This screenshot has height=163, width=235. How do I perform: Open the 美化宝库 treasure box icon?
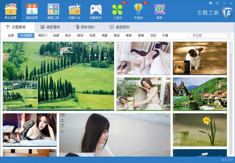(x=11, y=9)
